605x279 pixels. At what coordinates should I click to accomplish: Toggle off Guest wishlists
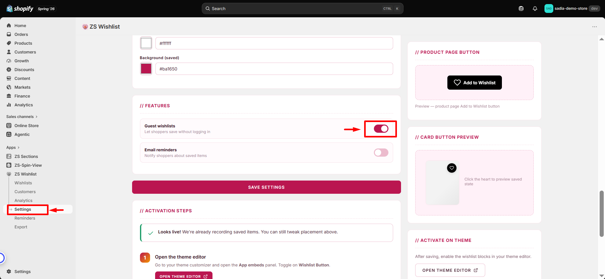[x=381, y=129]
